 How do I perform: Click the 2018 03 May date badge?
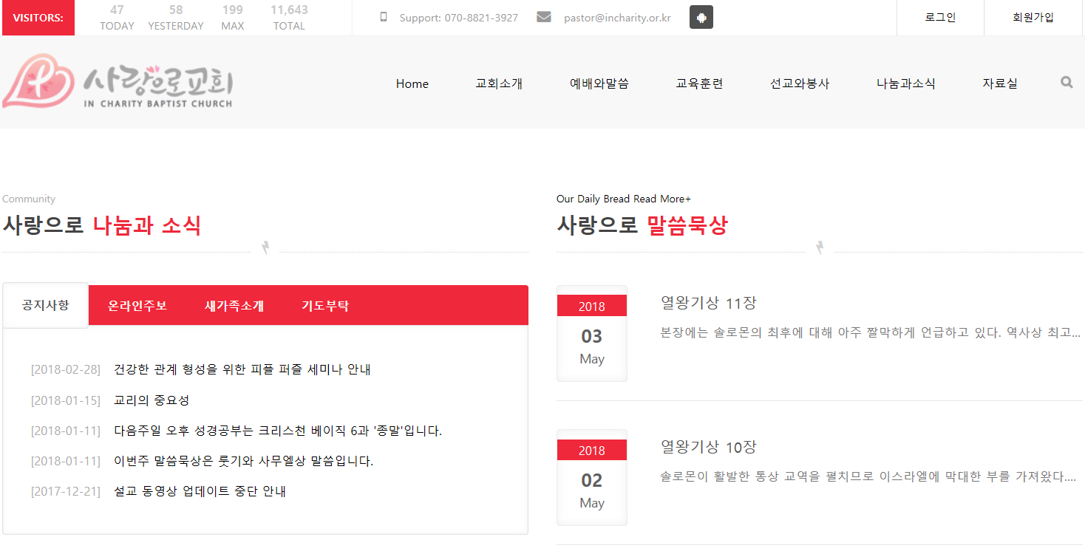591,334
